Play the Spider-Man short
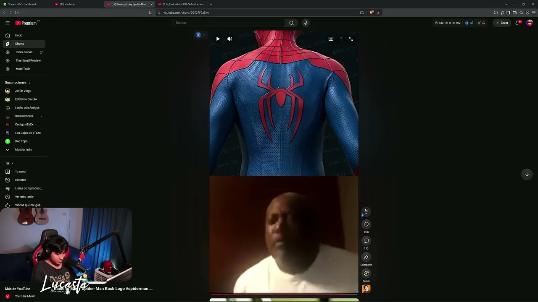538x302 pixels. pos(218,39)
